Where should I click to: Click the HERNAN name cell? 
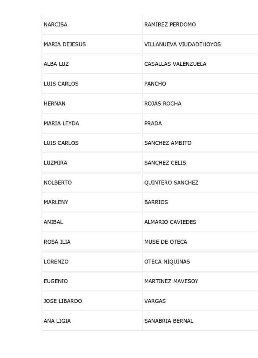[92, 103]
